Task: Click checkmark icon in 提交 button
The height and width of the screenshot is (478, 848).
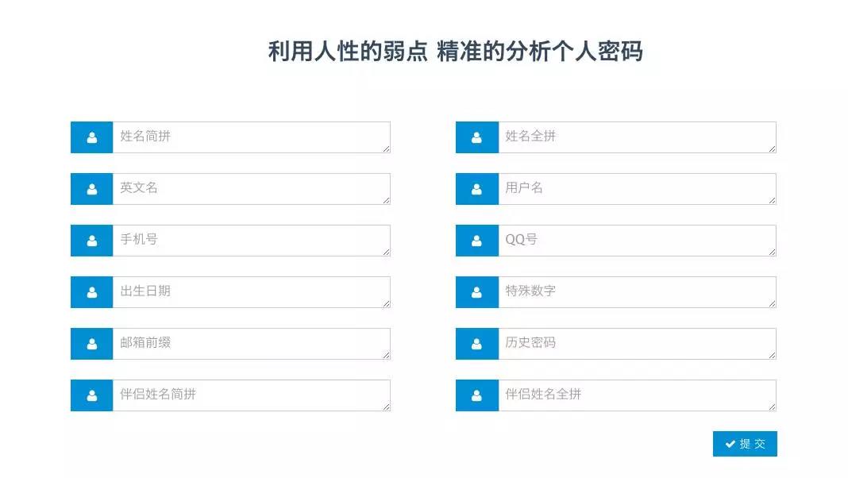Action: (x=730, y=444)
